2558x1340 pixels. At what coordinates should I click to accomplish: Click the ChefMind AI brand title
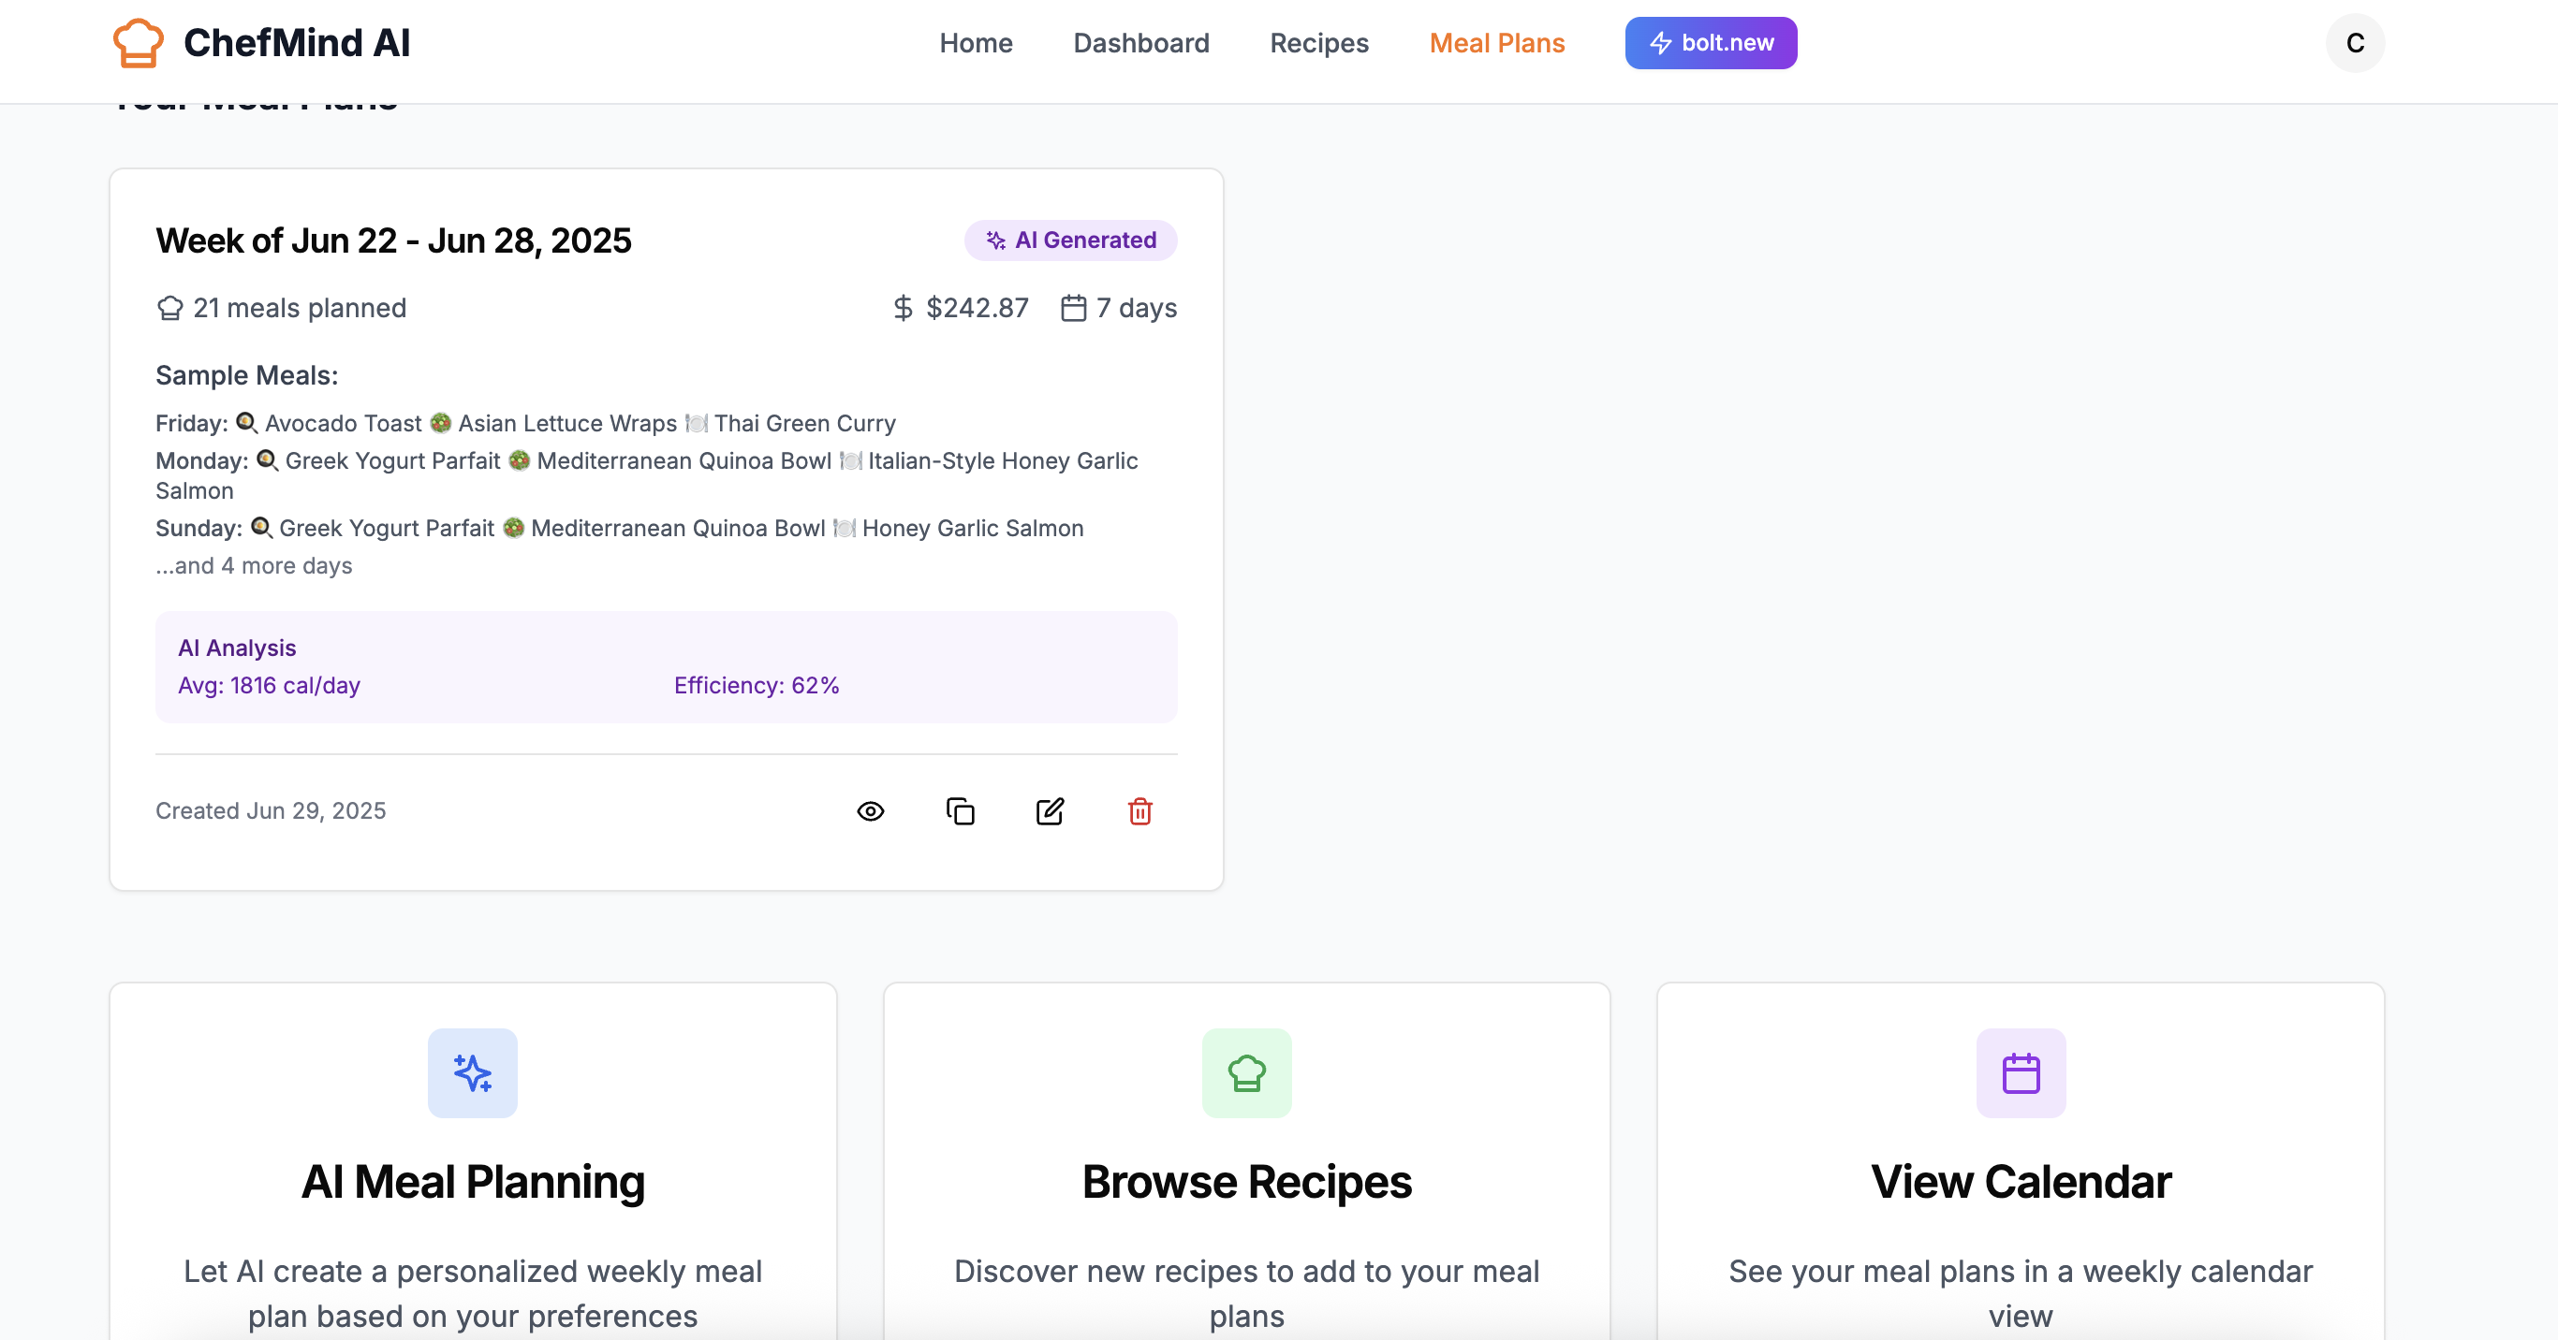tap(296, 43)
